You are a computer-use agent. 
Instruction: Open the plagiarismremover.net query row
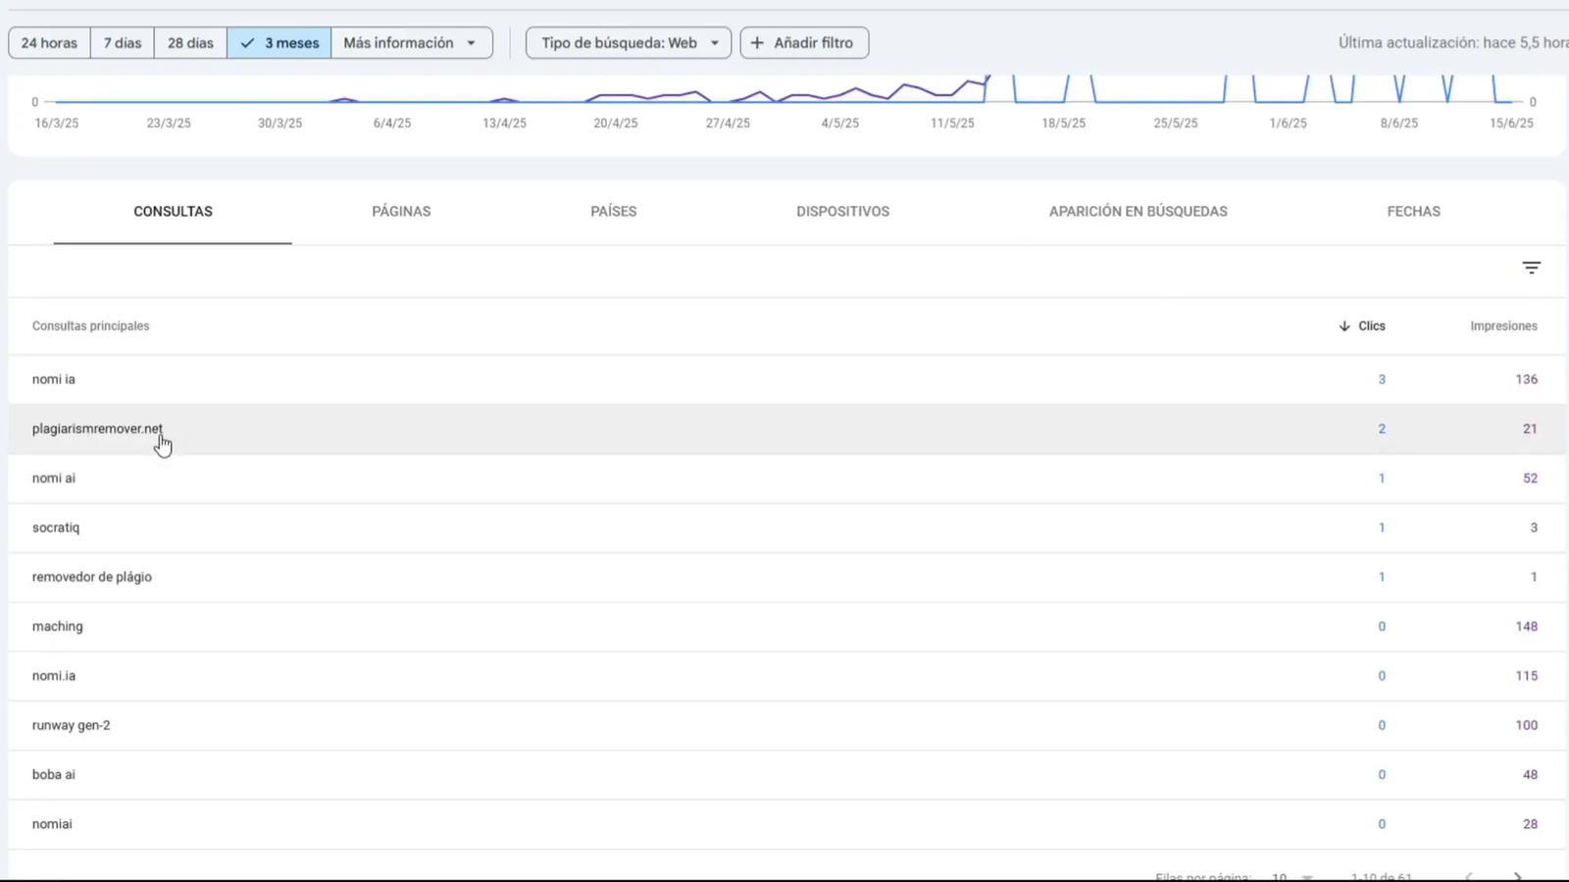[97, 428]
